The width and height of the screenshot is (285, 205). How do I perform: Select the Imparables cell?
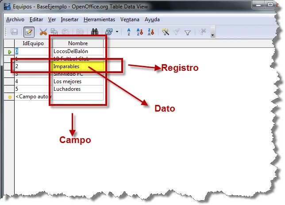coord(78,66)
